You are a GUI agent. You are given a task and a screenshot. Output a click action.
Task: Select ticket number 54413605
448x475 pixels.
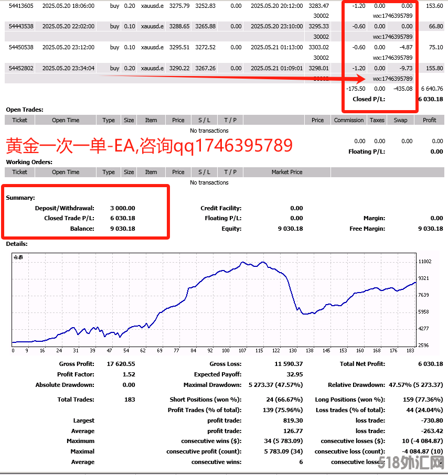coord(21,6)
